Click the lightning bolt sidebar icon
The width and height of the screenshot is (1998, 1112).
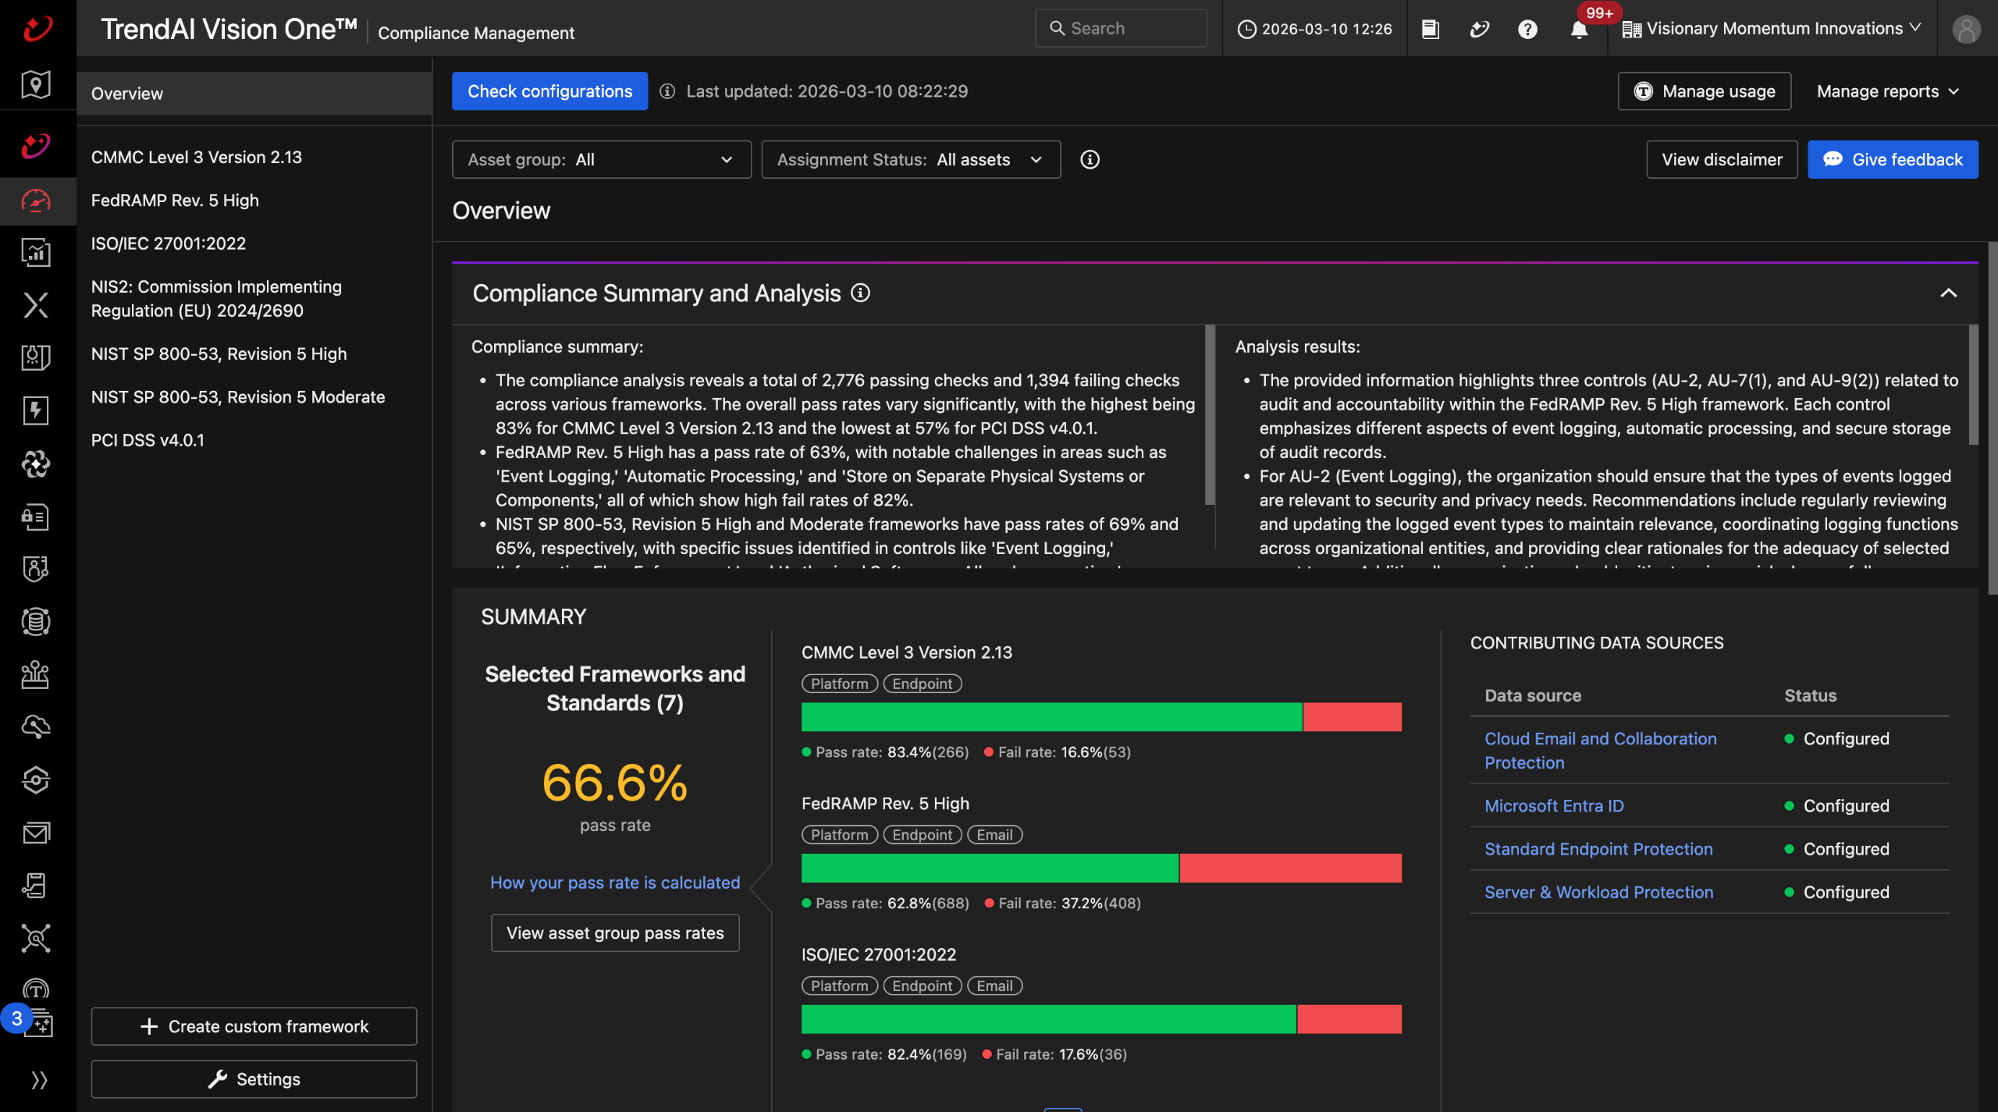click(x=36, y=410)
